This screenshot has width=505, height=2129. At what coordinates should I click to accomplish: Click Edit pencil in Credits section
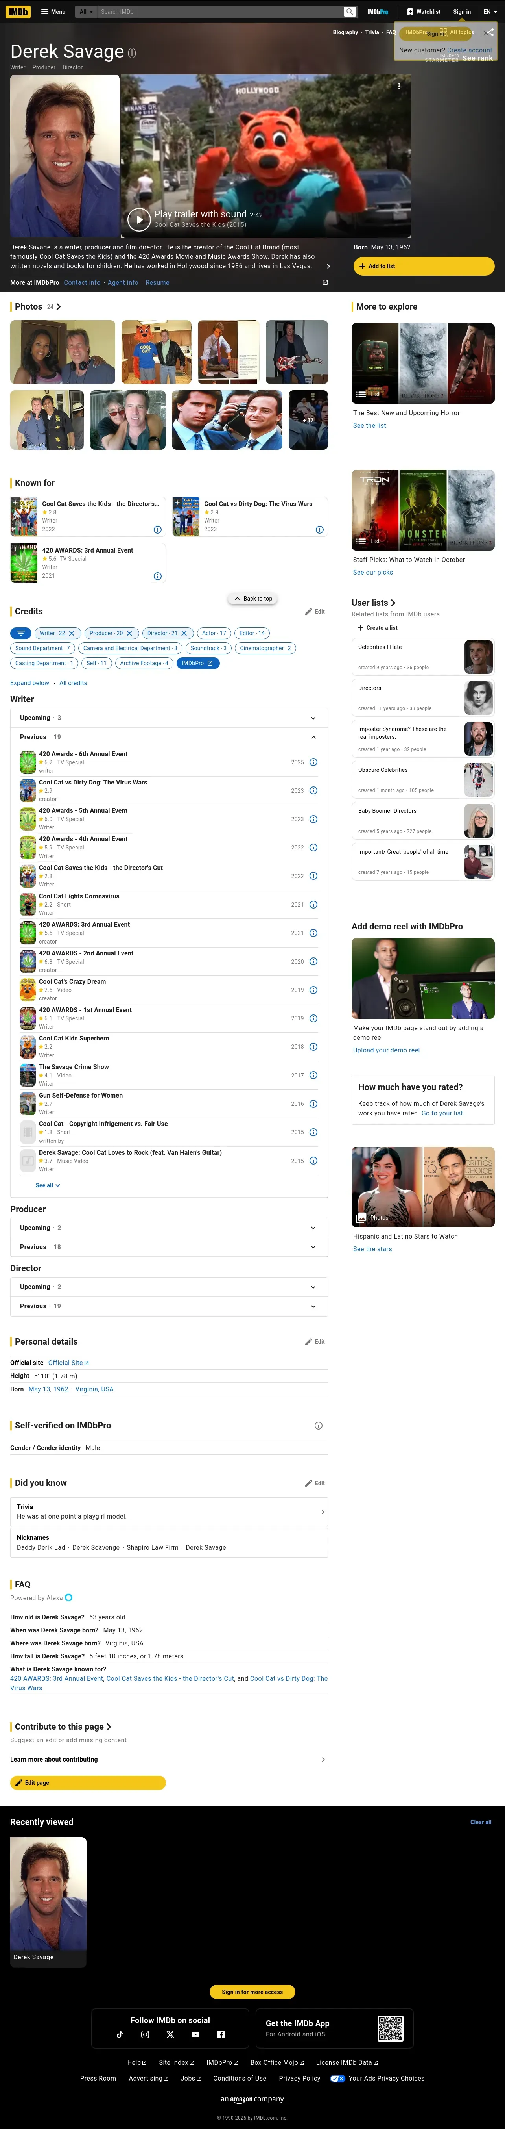pos(314,612)
